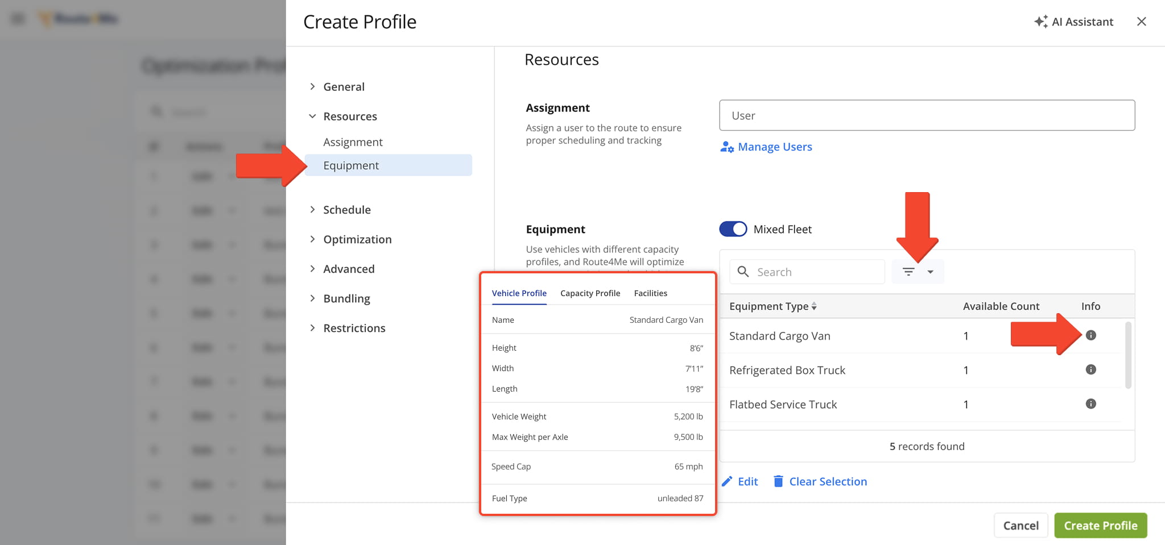Select Equipment in the sidebar
Image resolution: width=1165 pixels, height=545 pixels.
(x=389, y=165)
